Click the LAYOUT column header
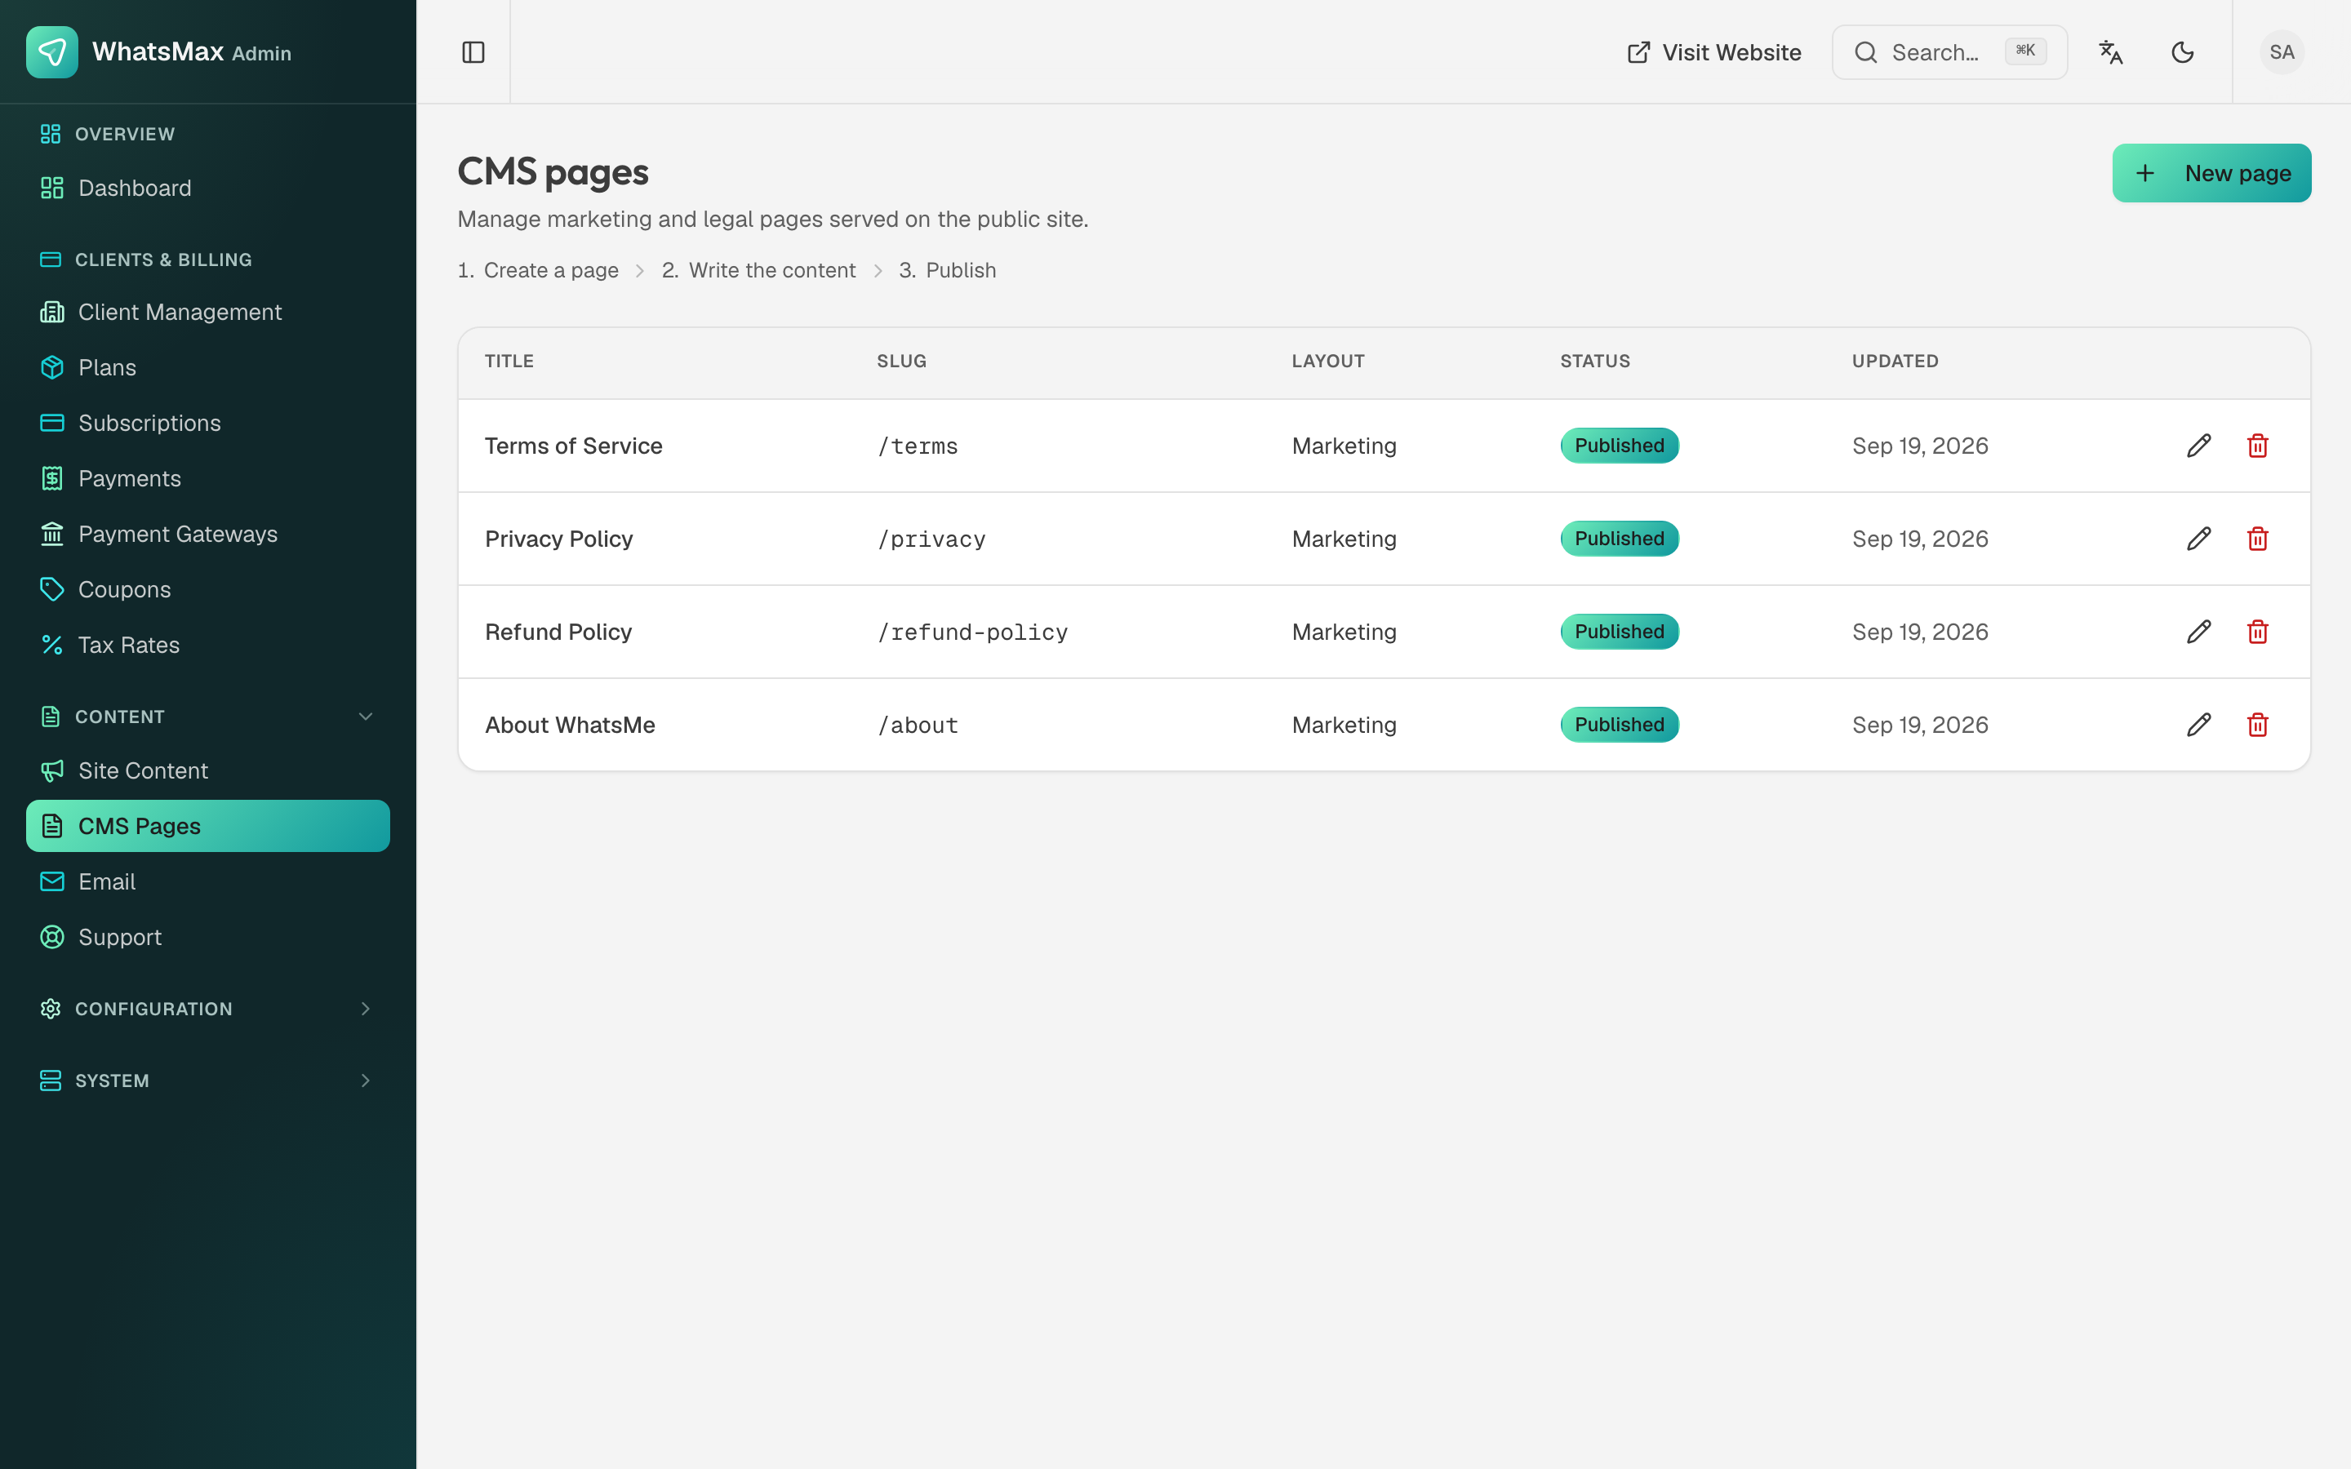Image resolution: width=2351 pixels, height=1469 pixels. pyautogui.click(x=1328, y=362)
